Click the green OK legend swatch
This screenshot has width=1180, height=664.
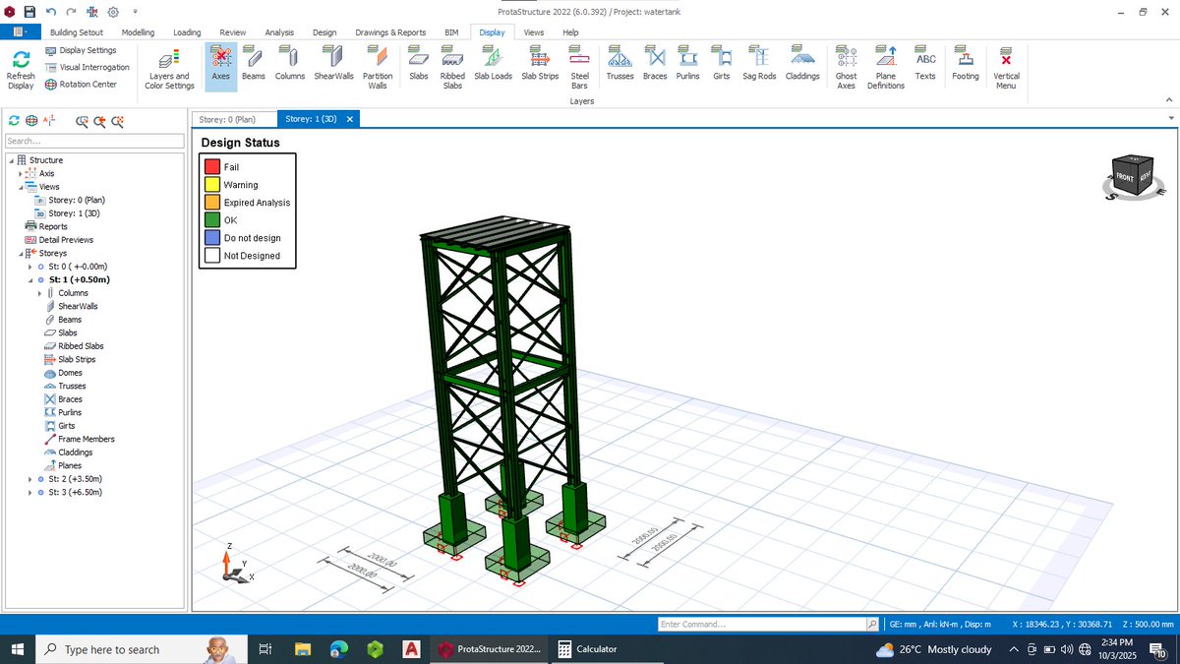211,220
